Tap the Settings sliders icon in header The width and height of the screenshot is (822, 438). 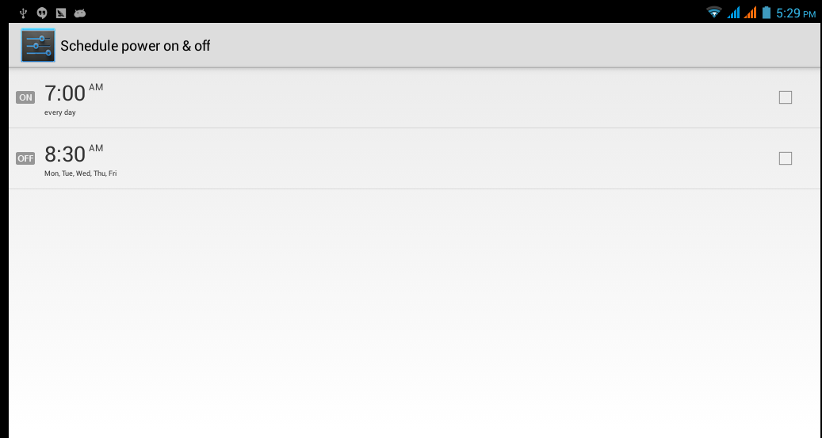coord(38,46)
